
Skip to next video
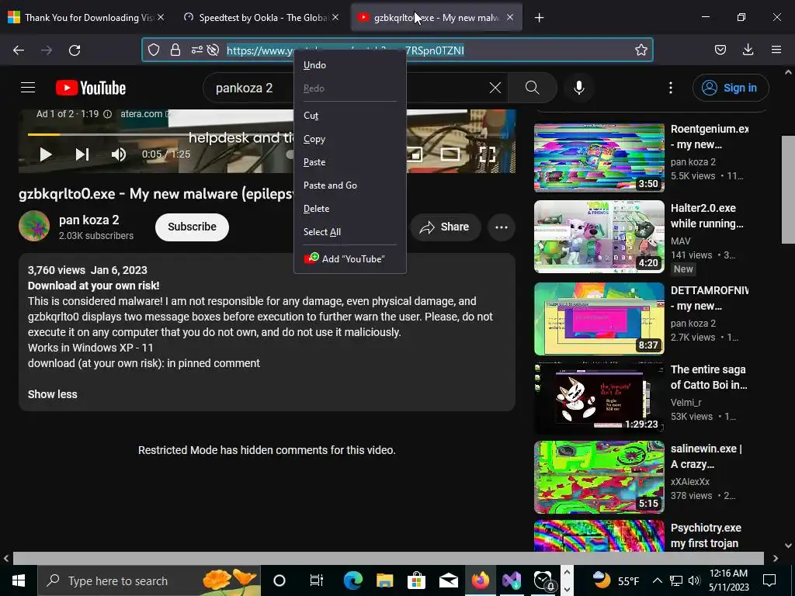click(82, 154)
